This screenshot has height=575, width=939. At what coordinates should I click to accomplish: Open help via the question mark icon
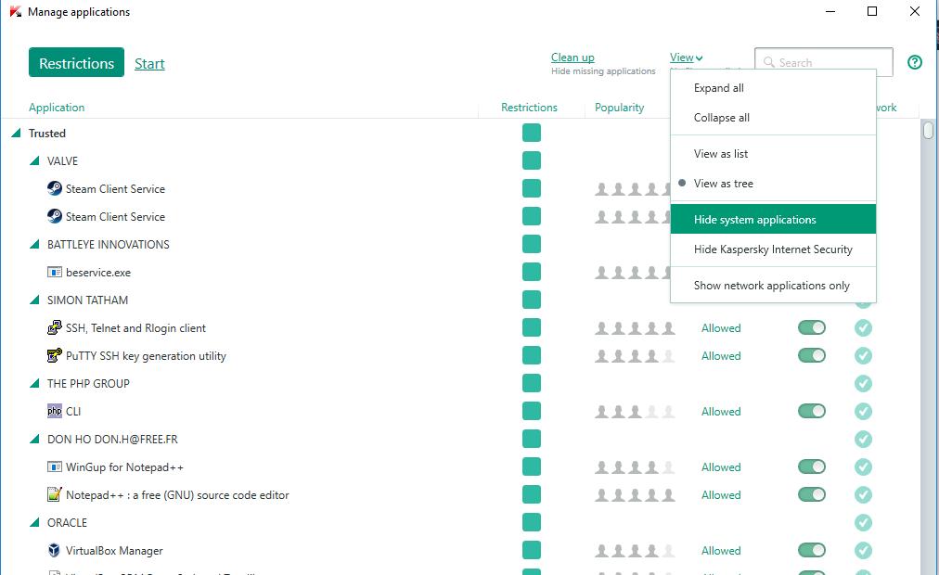pyautogui.click(x=915, y=62)
